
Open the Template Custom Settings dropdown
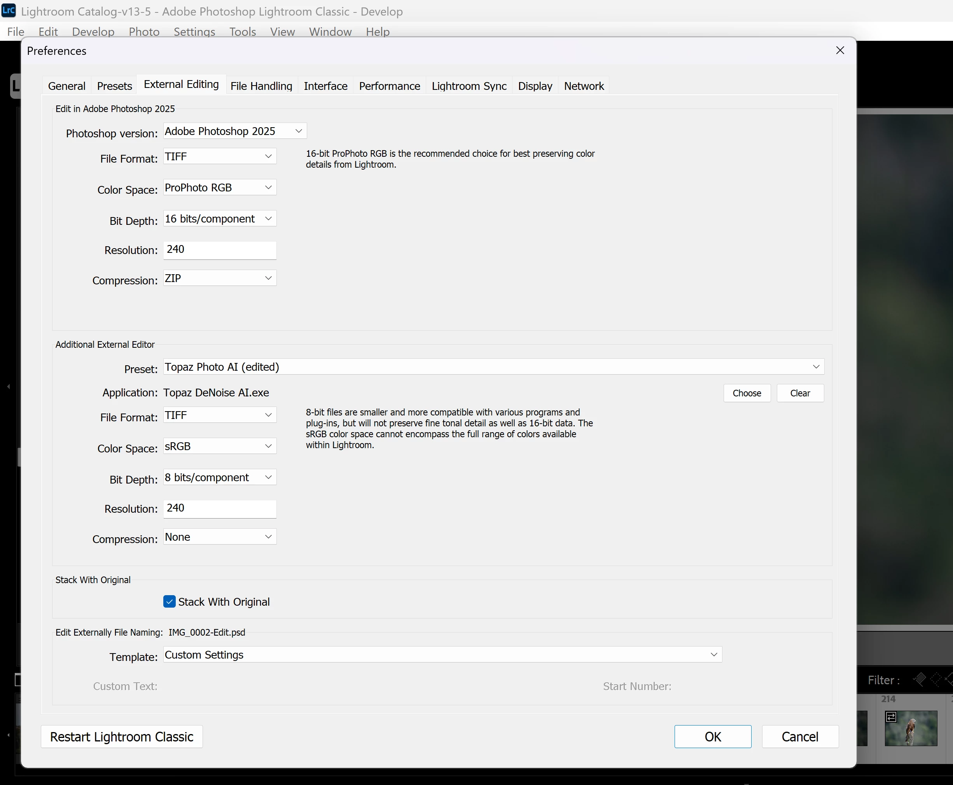coord(442,655)
